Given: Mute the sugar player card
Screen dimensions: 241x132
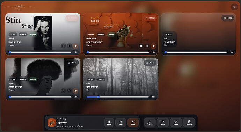Looking at the screenshot, I should coord(75,91).
